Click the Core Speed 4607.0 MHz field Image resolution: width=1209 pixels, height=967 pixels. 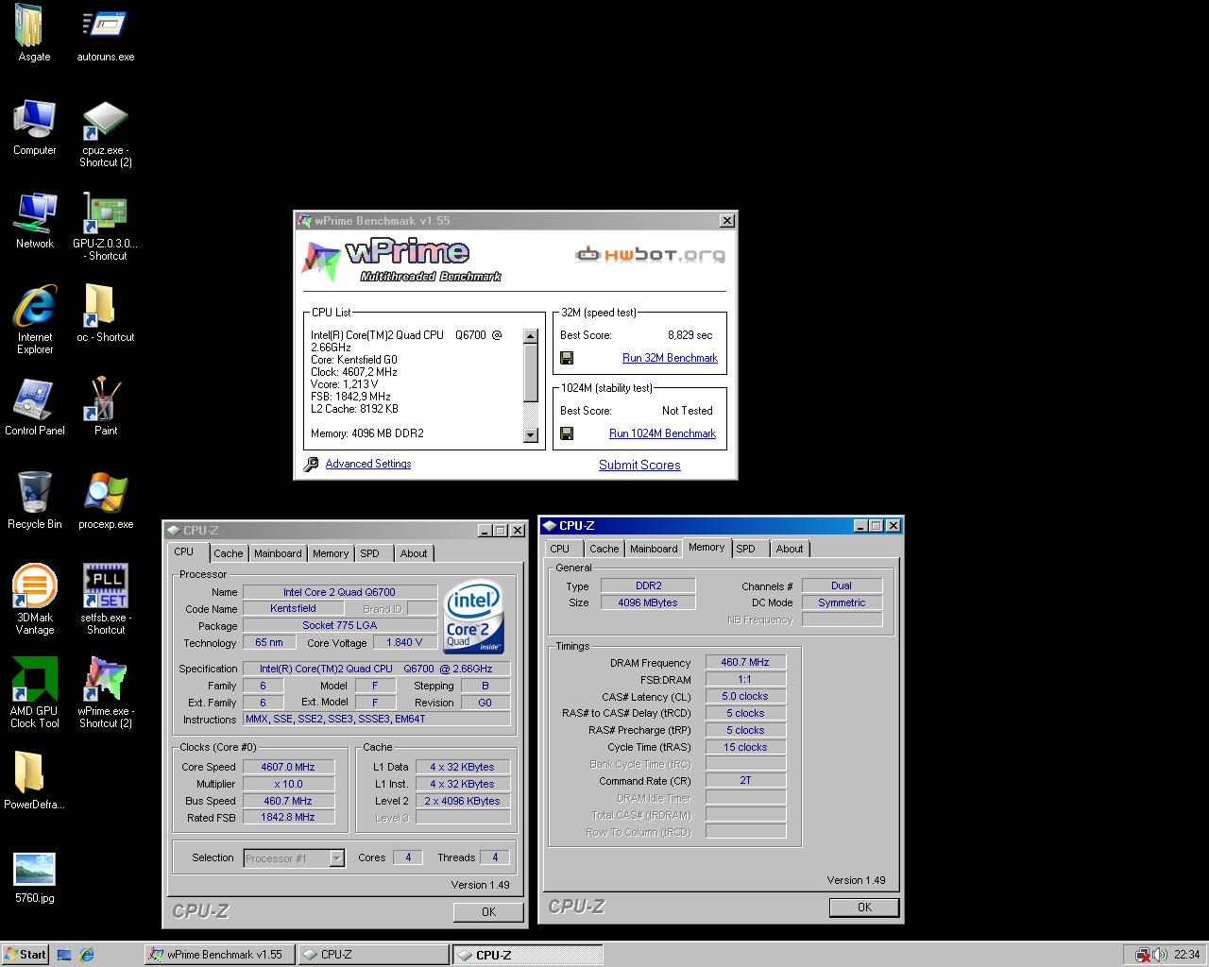point(288,767)
